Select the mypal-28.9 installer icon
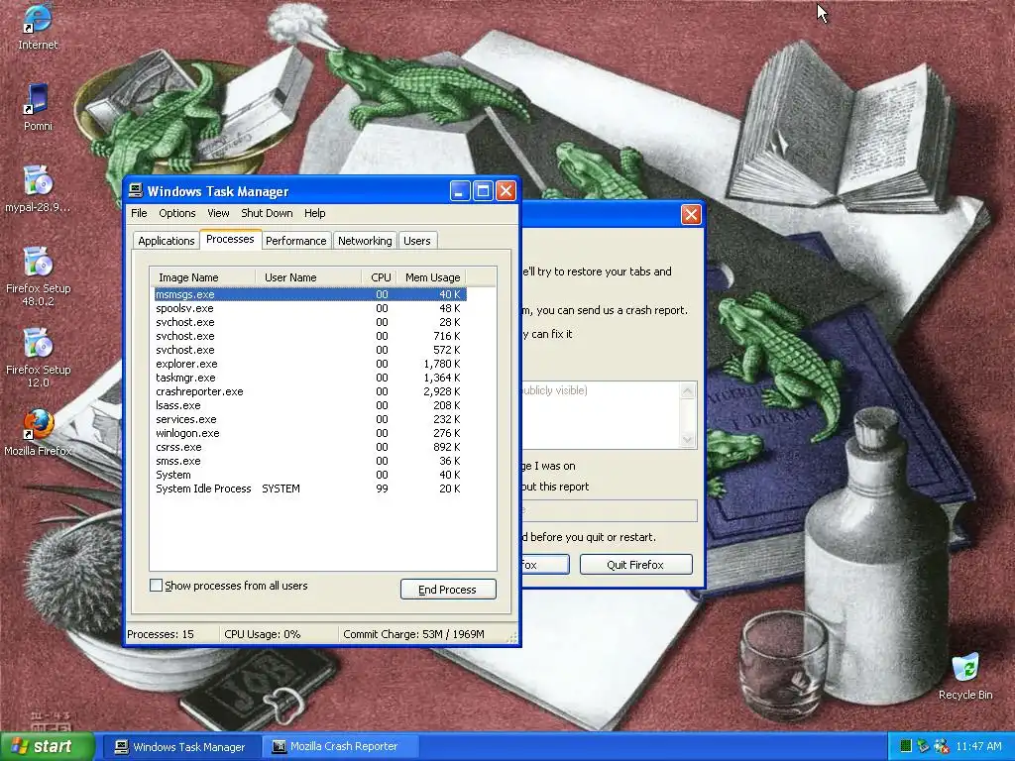 tap(38, 189)
